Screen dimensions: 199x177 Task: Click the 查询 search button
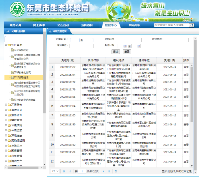116,52
